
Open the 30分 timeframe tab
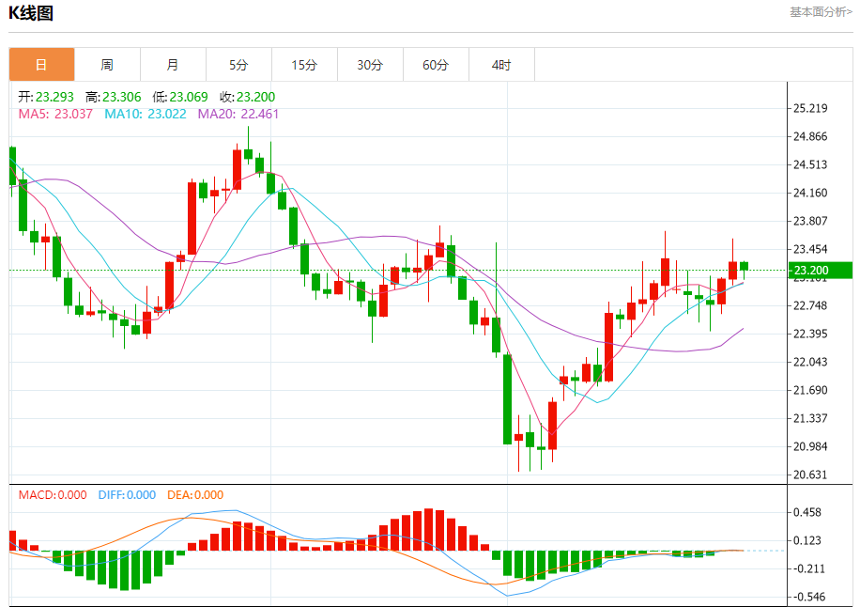click(370, 65)
